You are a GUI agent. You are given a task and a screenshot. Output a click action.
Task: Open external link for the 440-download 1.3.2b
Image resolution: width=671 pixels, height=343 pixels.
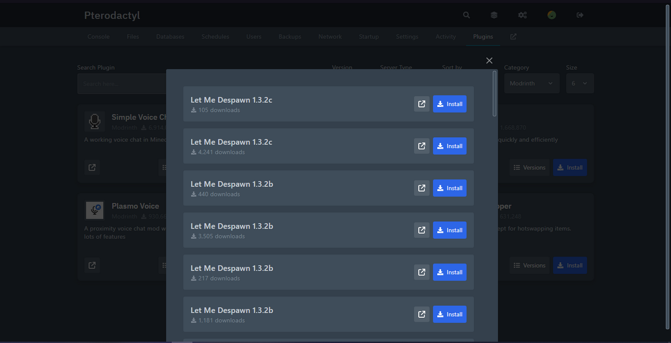(421, 188)
